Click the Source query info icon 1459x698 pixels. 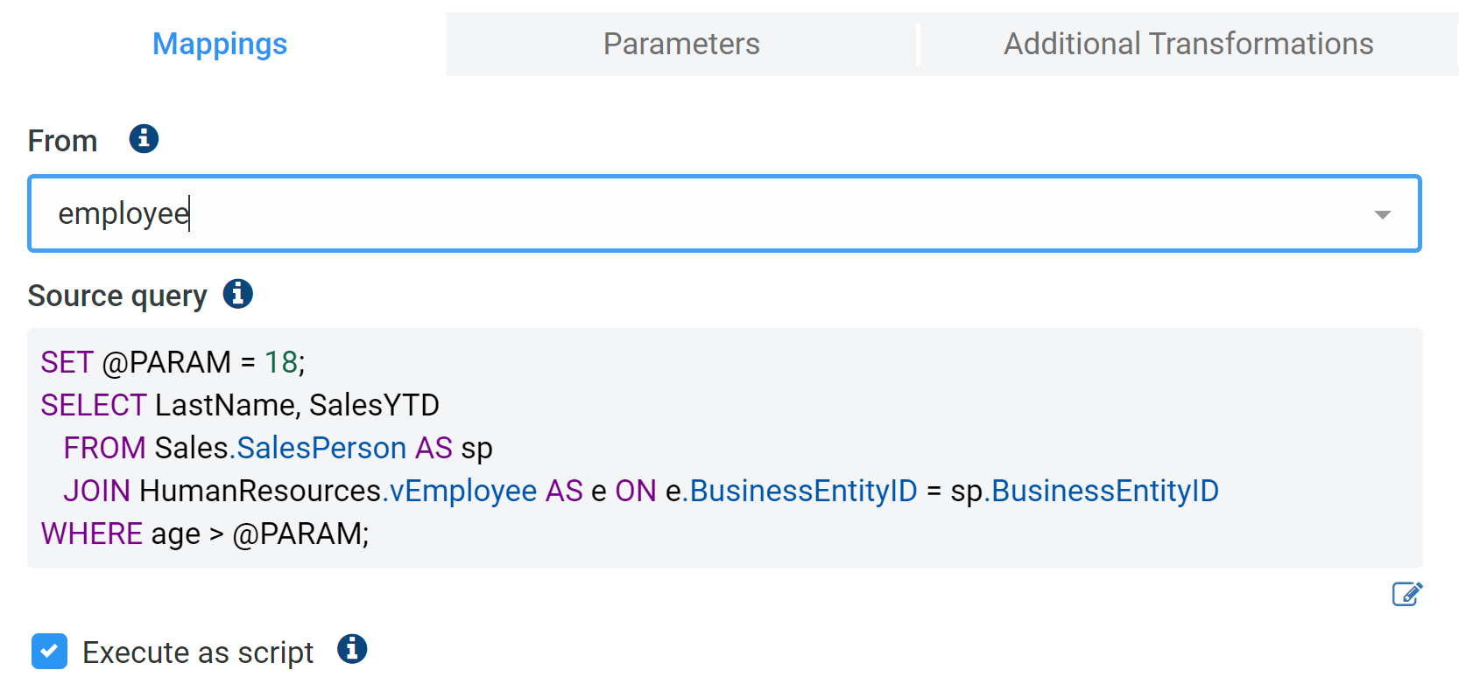tap(237, 295)
